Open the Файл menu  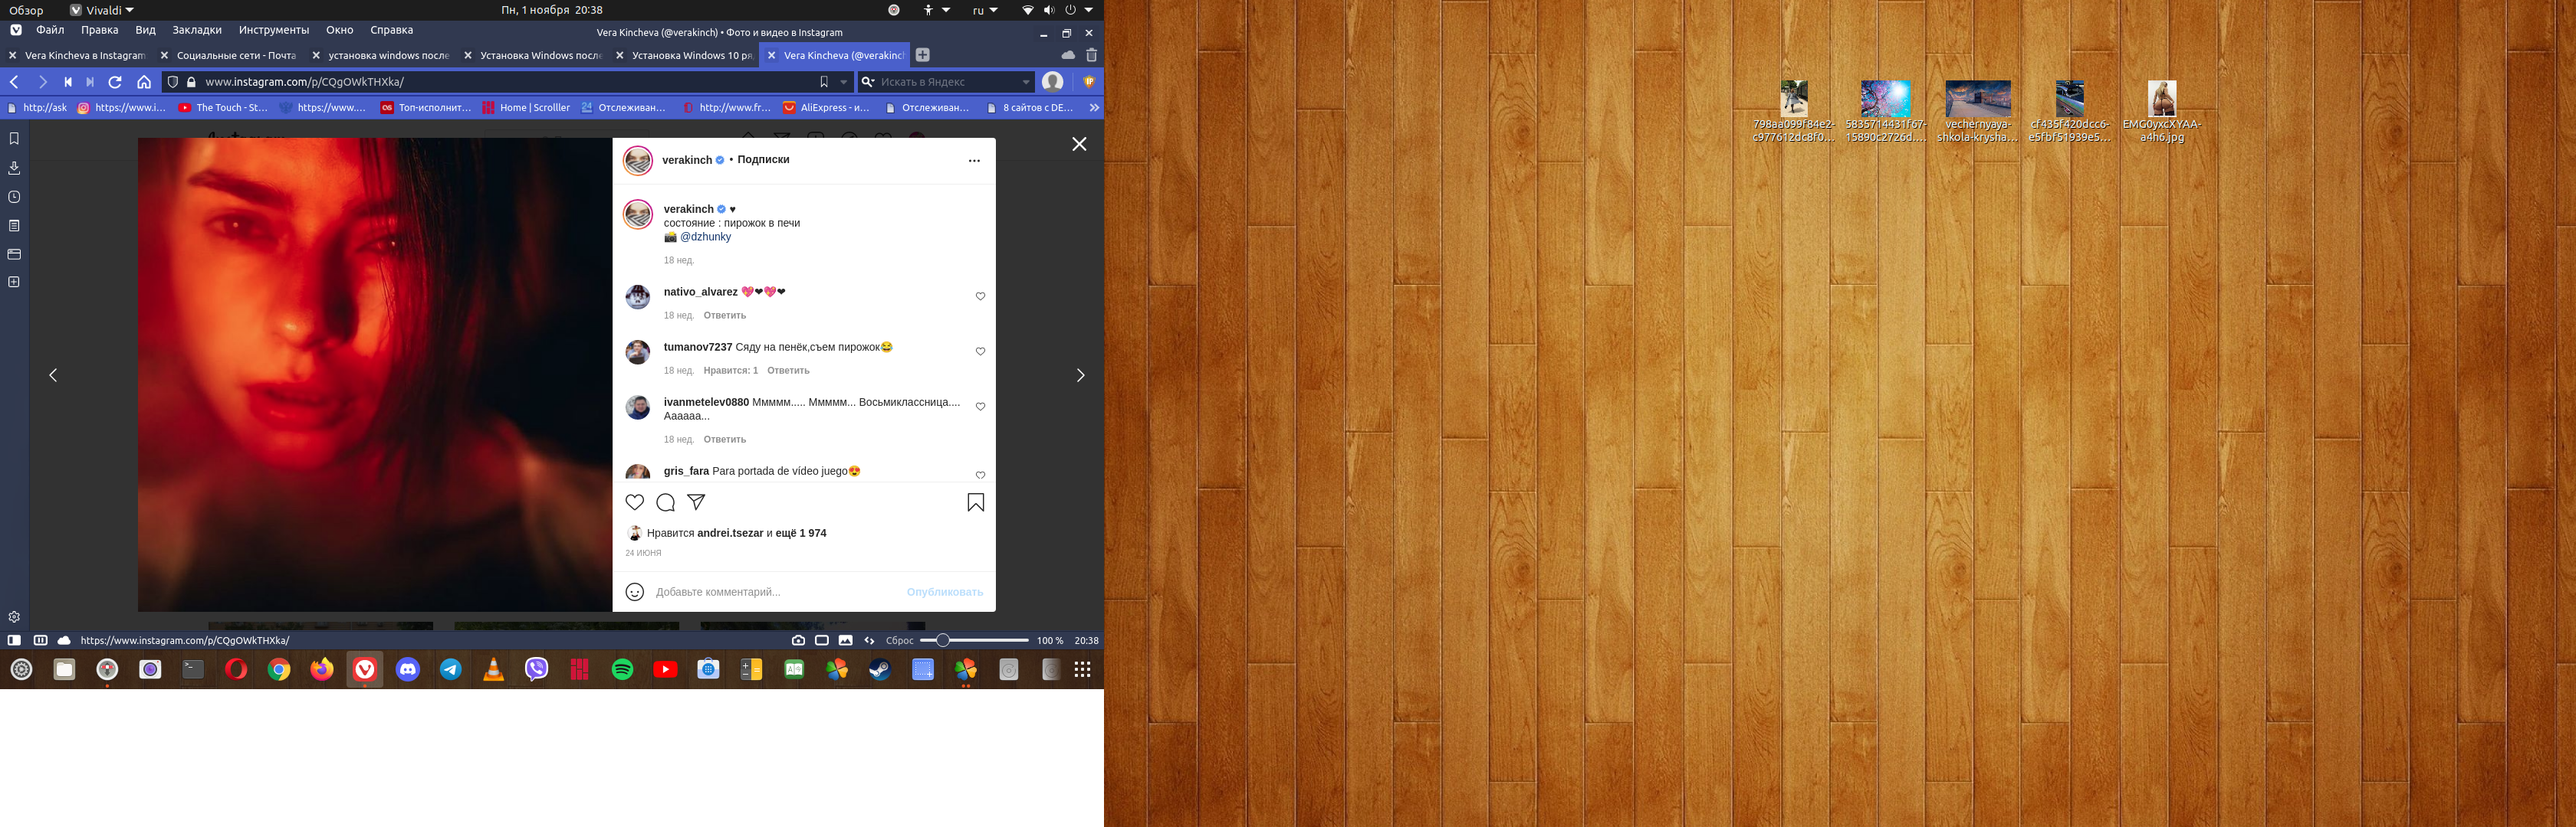click(50, 30)
